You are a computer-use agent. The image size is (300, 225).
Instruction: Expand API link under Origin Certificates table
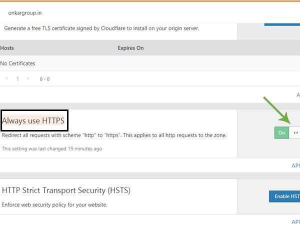click(x=298, y=95)
